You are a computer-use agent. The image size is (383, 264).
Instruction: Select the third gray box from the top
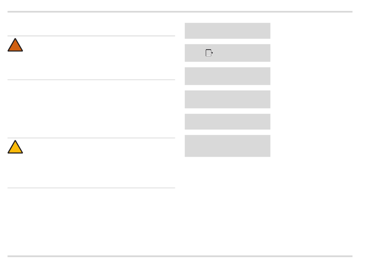227,76
